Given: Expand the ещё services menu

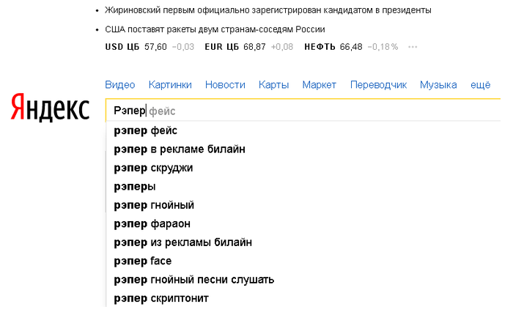Looking at the screenshot, I should coord(480,85).
